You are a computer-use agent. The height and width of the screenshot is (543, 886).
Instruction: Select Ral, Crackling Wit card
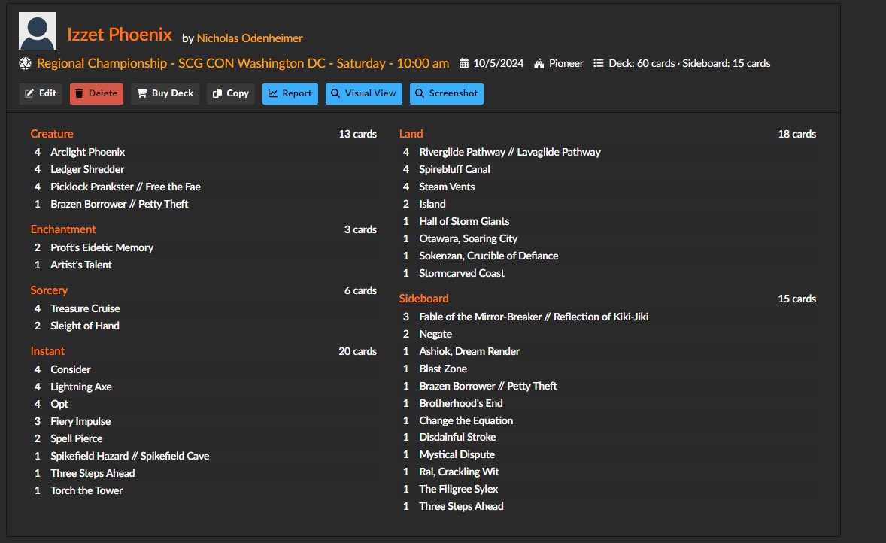pyautogui.click(x=459, y=472)
